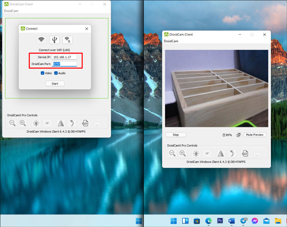Click the Device IP input field

coord(64,57)
